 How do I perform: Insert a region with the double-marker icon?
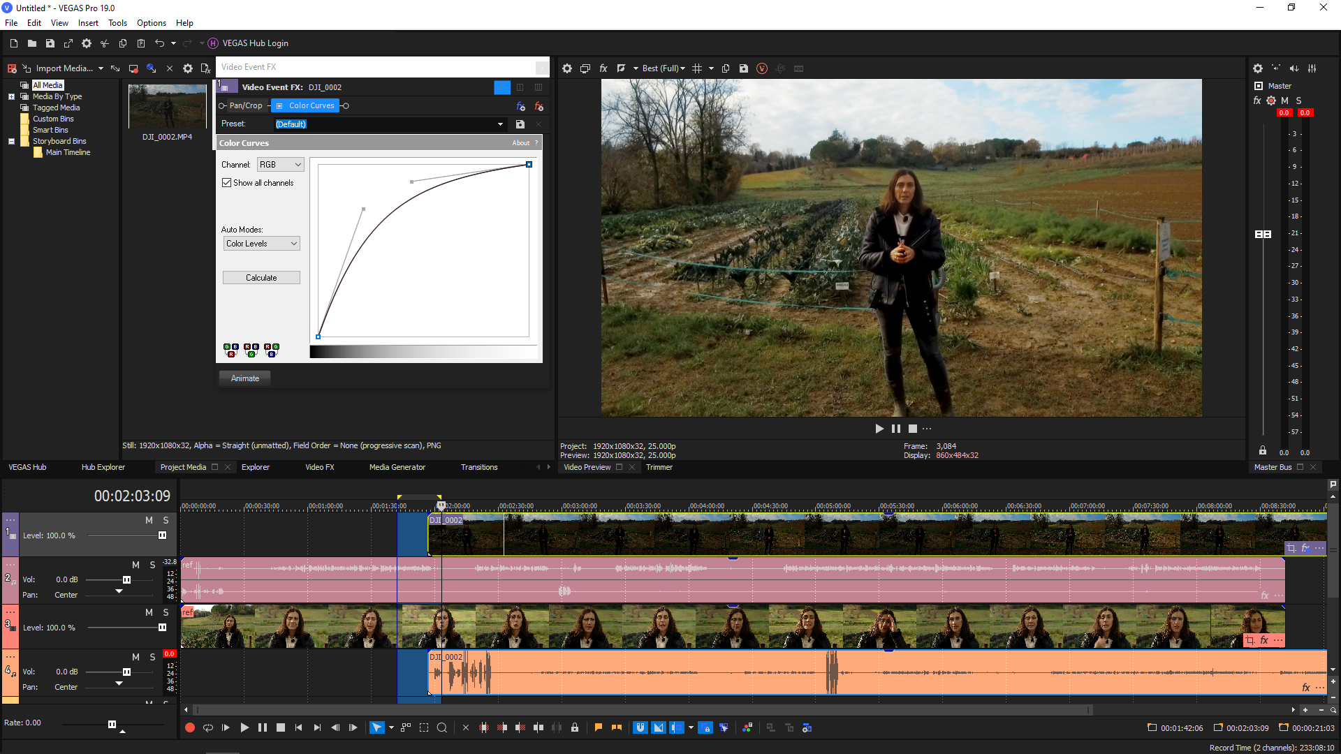pyautogui.click(x=617, y=727)
